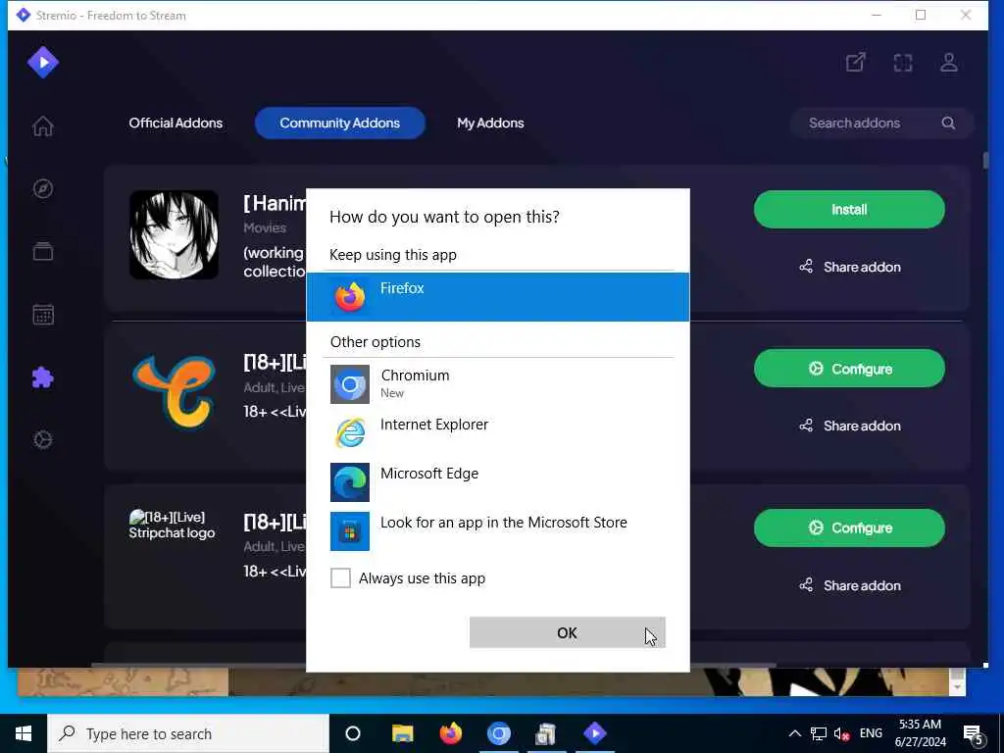The height and width of the screenshot is (753, 1004).
Task: Click the open-in-external-window icon at the top right
Action: [x=855, y=62]
